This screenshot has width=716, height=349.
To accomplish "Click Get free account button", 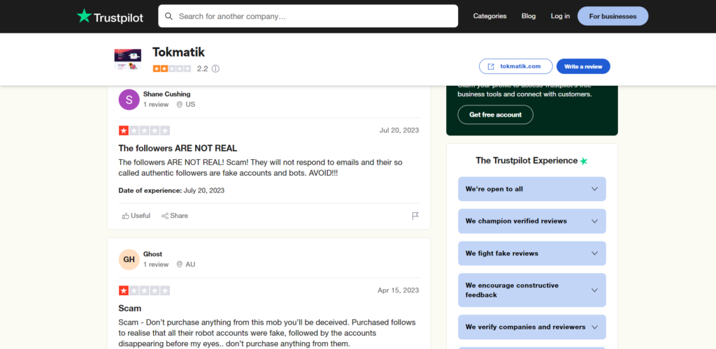I will (495, 114).
